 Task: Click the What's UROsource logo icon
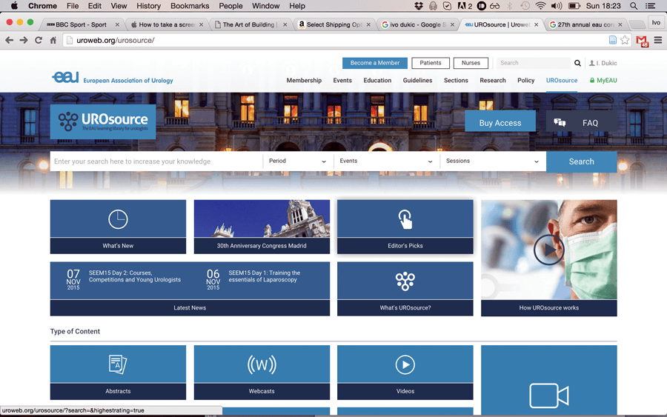click(x=405, y=281)
